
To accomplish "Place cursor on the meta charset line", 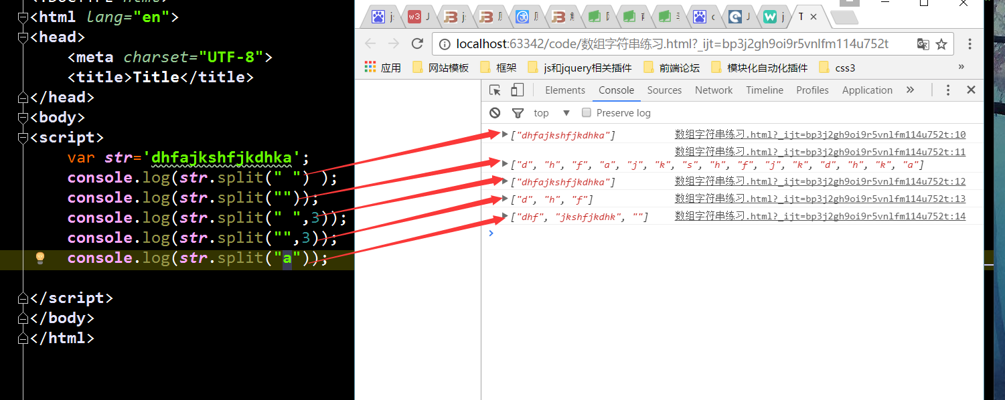I will (x=170, y=58).
